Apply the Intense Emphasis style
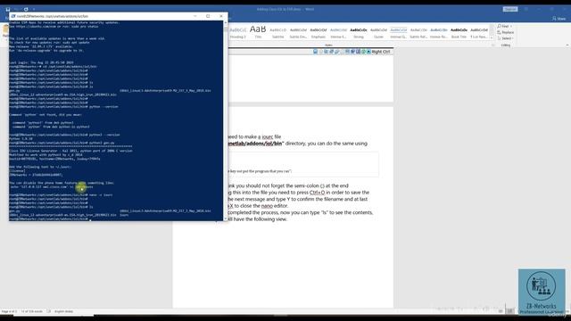The image size is (571, 321). [x=338, y=33]
